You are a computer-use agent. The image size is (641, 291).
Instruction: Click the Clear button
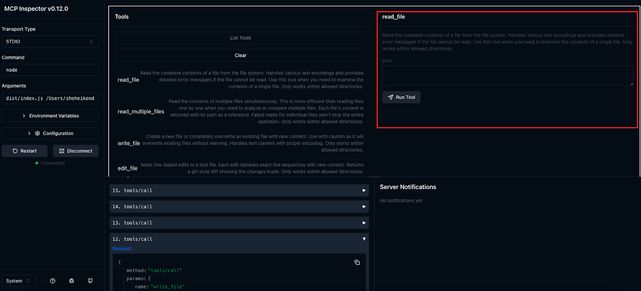coord(240,55)
